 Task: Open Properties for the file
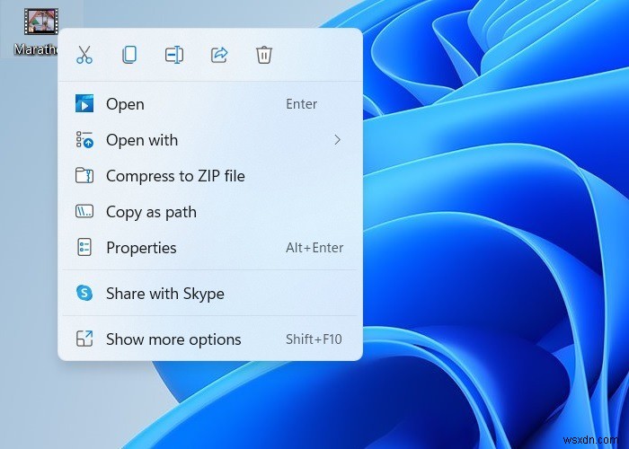click(x=210, y=248)
